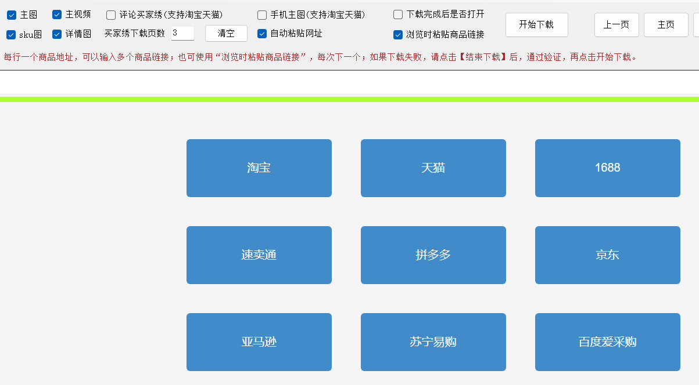Uncheck 浏览时粘贴商品链接 checkbox

click(x=398, y=35)
